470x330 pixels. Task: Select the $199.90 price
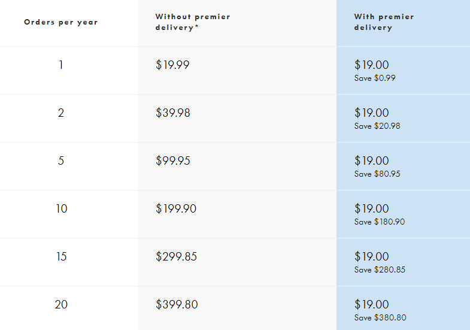point(176,208)
